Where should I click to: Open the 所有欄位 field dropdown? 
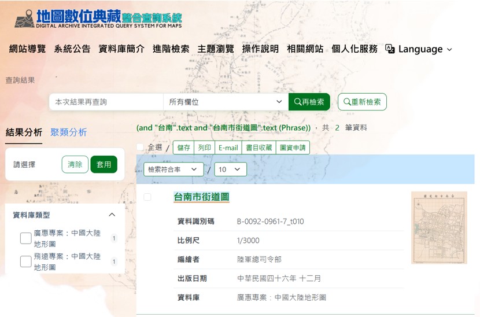[x=225, y=102]
